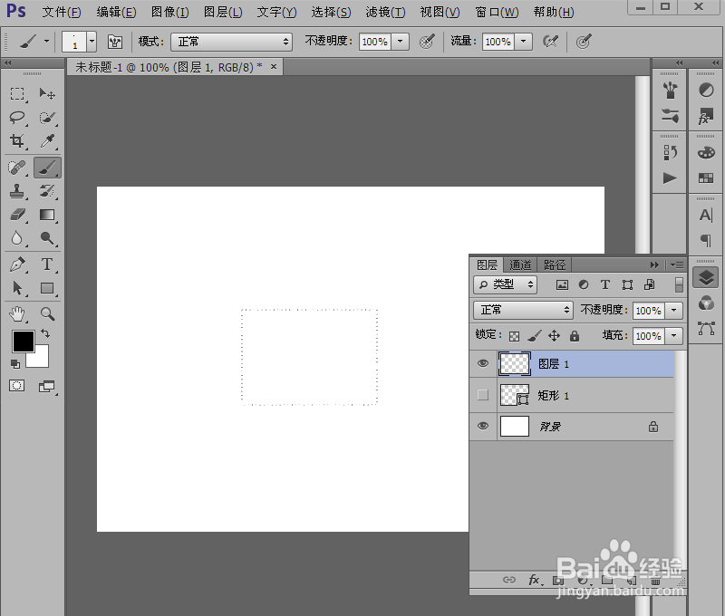This screenshot has height=616, width=725.
Task: Toggle lock position
Action: point(554,336)
